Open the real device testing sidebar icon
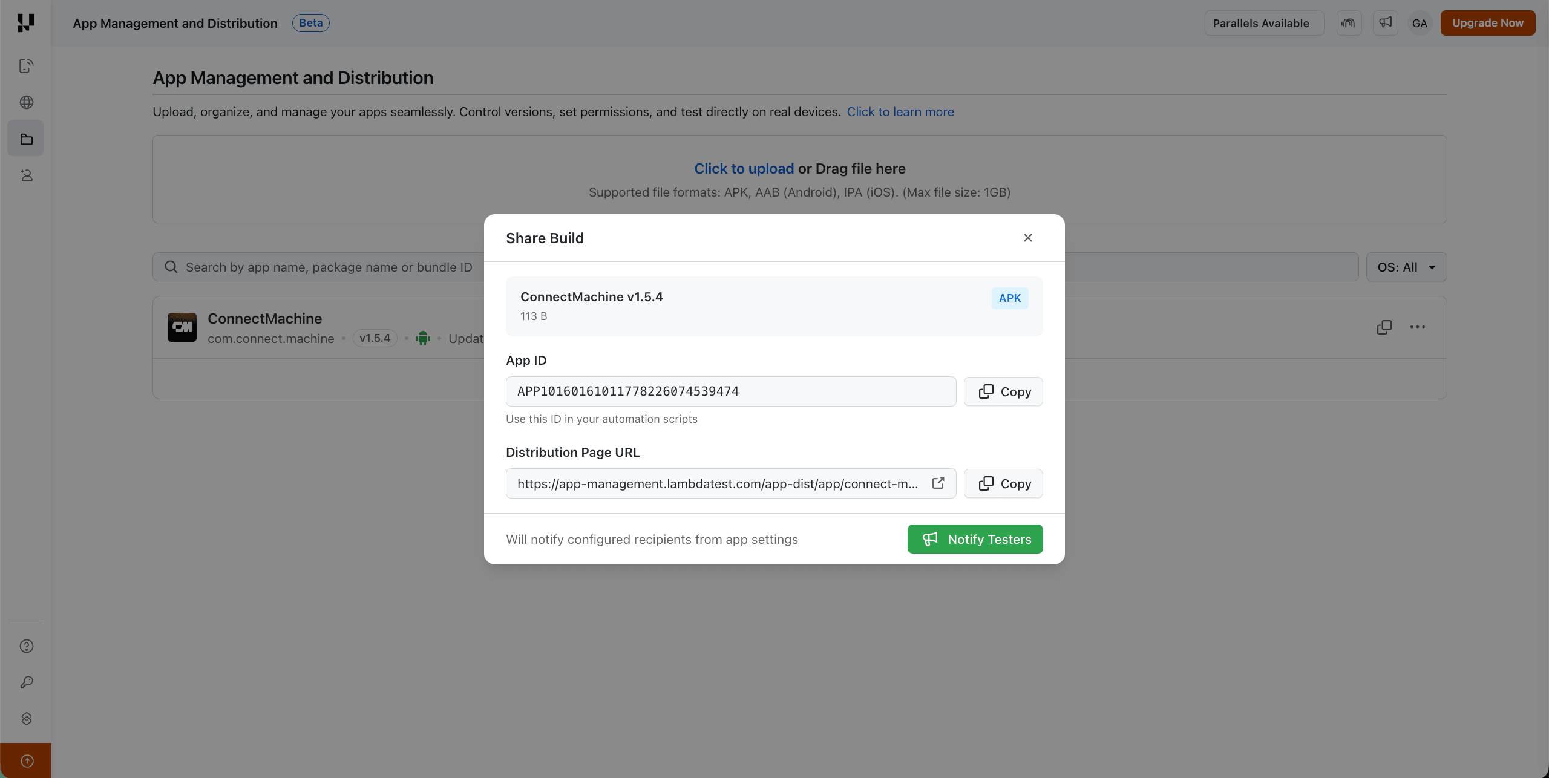Screen dimensions: 1549x778 [x=26, y=66]
